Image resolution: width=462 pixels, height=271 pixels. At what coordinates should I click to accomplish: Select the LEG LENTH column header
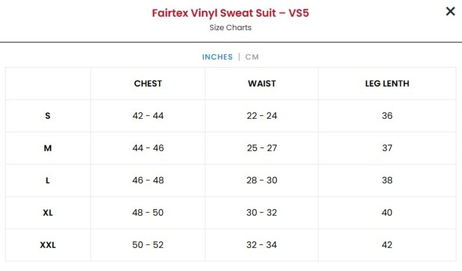[x=387, y=84]
